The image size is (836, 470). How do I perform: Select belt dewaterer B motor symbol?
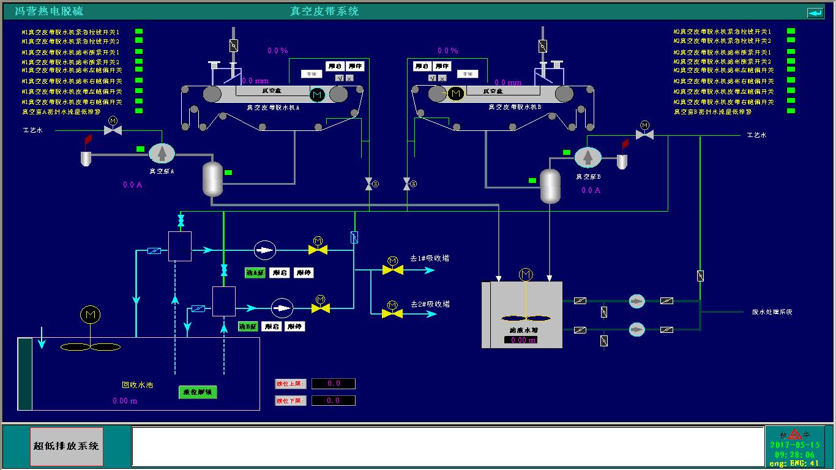455,94
